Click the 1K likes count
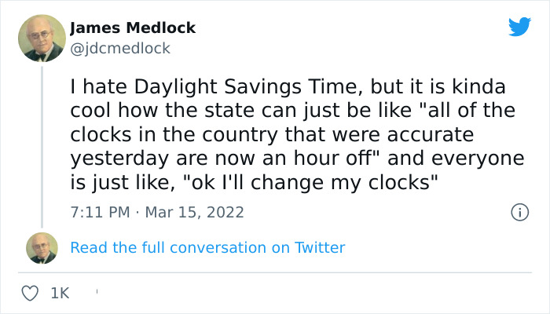 coord(60,293)
